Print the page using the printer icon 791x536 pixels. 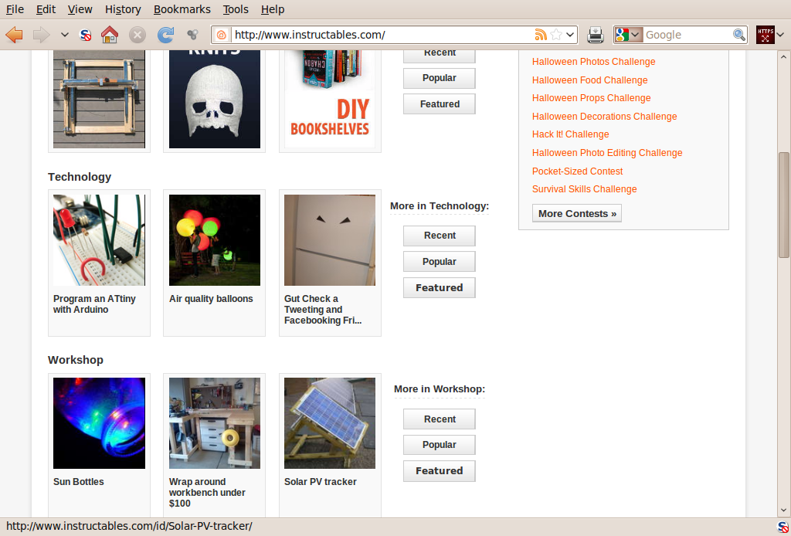click(595, 34)
